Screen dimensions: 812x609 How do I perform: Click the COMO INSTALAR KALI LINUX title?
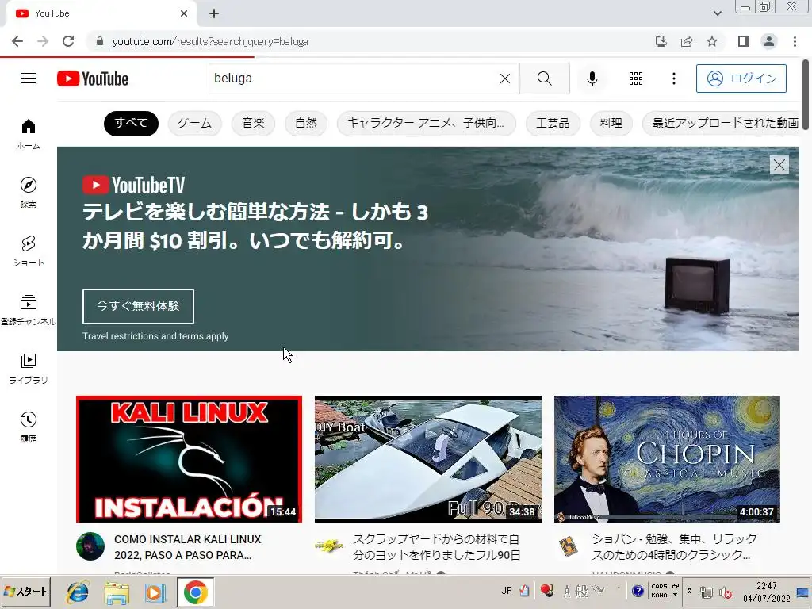pos(187,547)
